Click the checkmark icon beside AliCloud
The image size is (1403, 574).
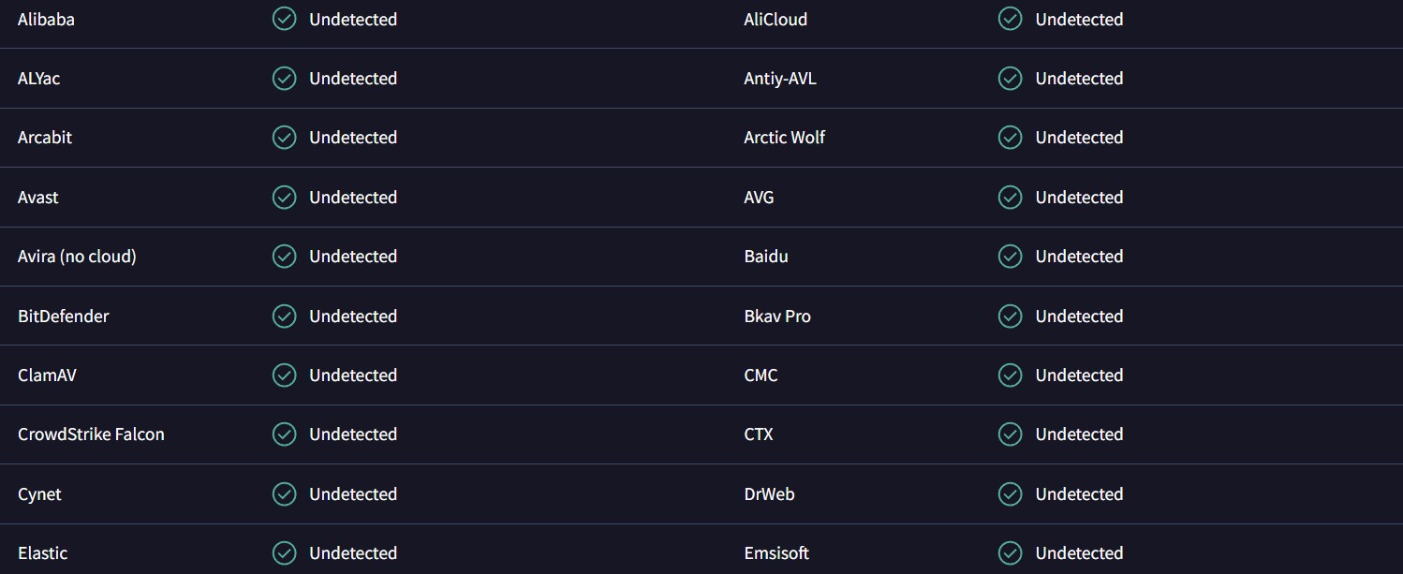coord(1010,19)
